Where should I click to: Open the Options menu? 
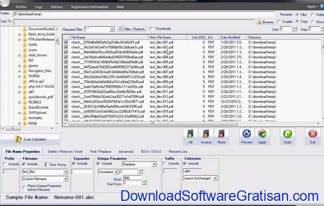coord(56,7)
